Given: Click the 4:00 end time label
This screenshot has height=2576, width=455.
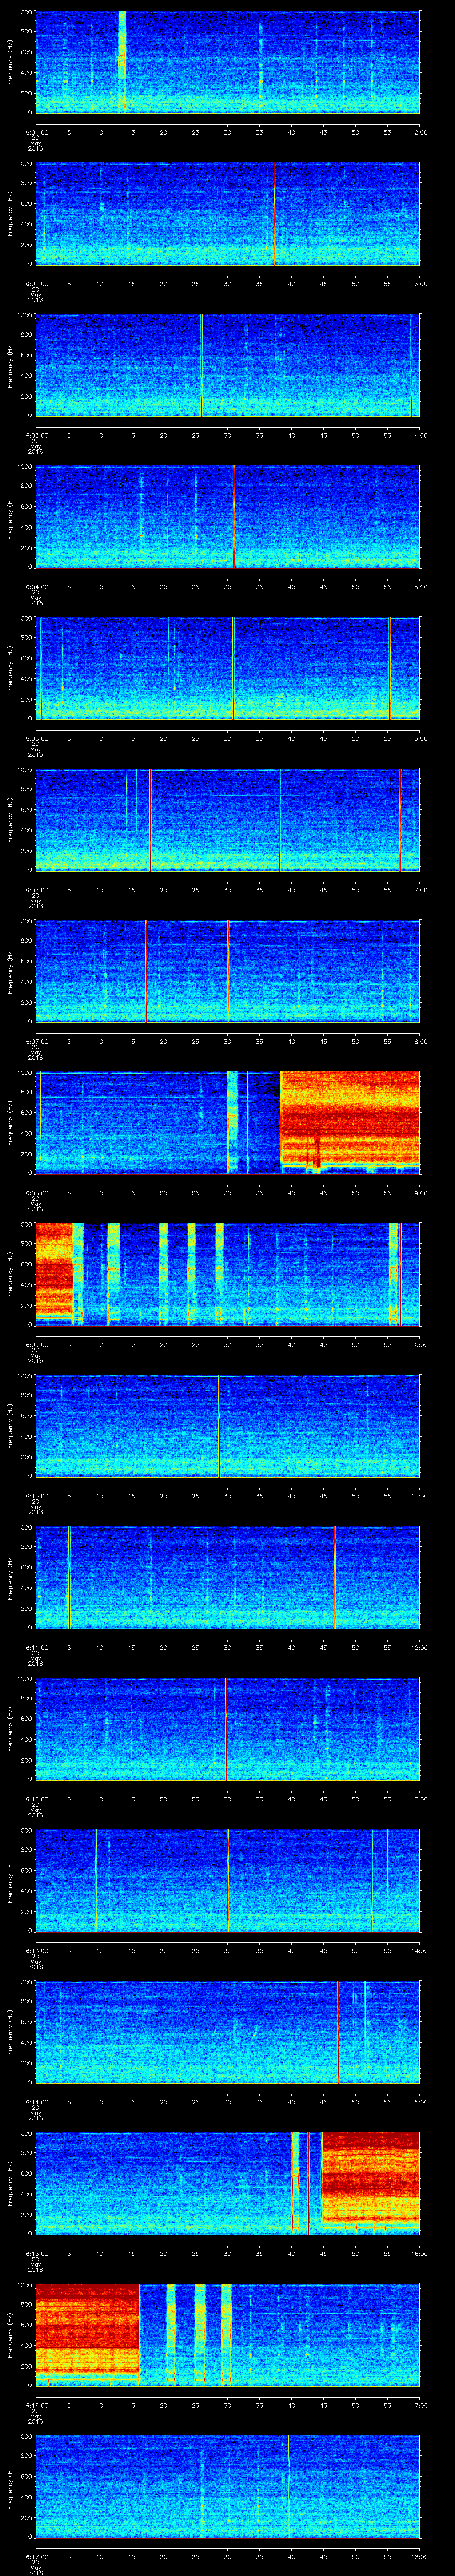Looking at the screenshot, I should (x=420, y=435).
